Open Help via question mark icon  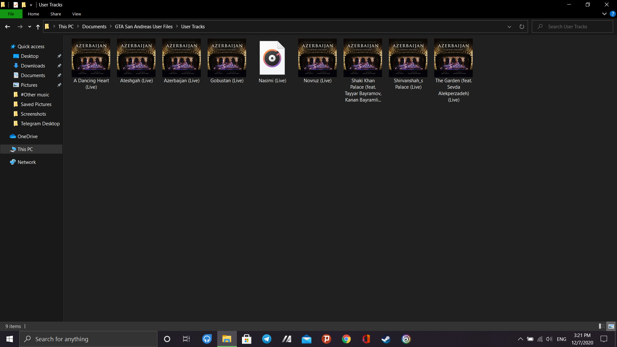click(613, 14)
